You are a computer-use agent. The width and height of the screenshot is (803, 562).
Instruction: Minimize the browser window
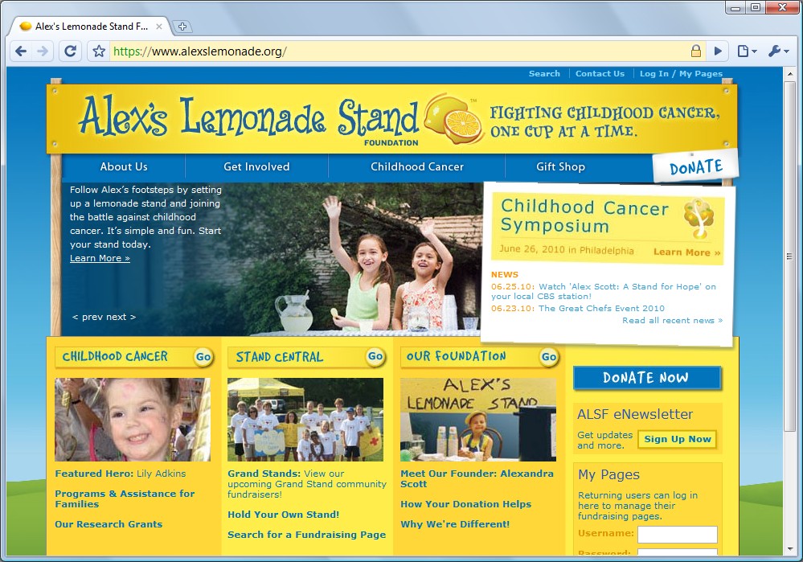point(735,8)
